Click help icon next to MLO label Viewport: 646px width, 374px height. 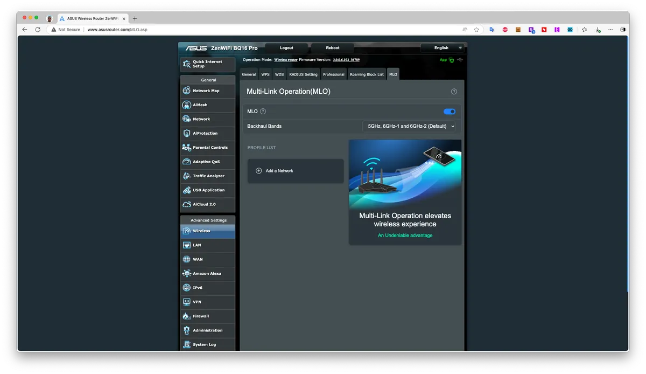pyautogui.click(x=263, y=112)
